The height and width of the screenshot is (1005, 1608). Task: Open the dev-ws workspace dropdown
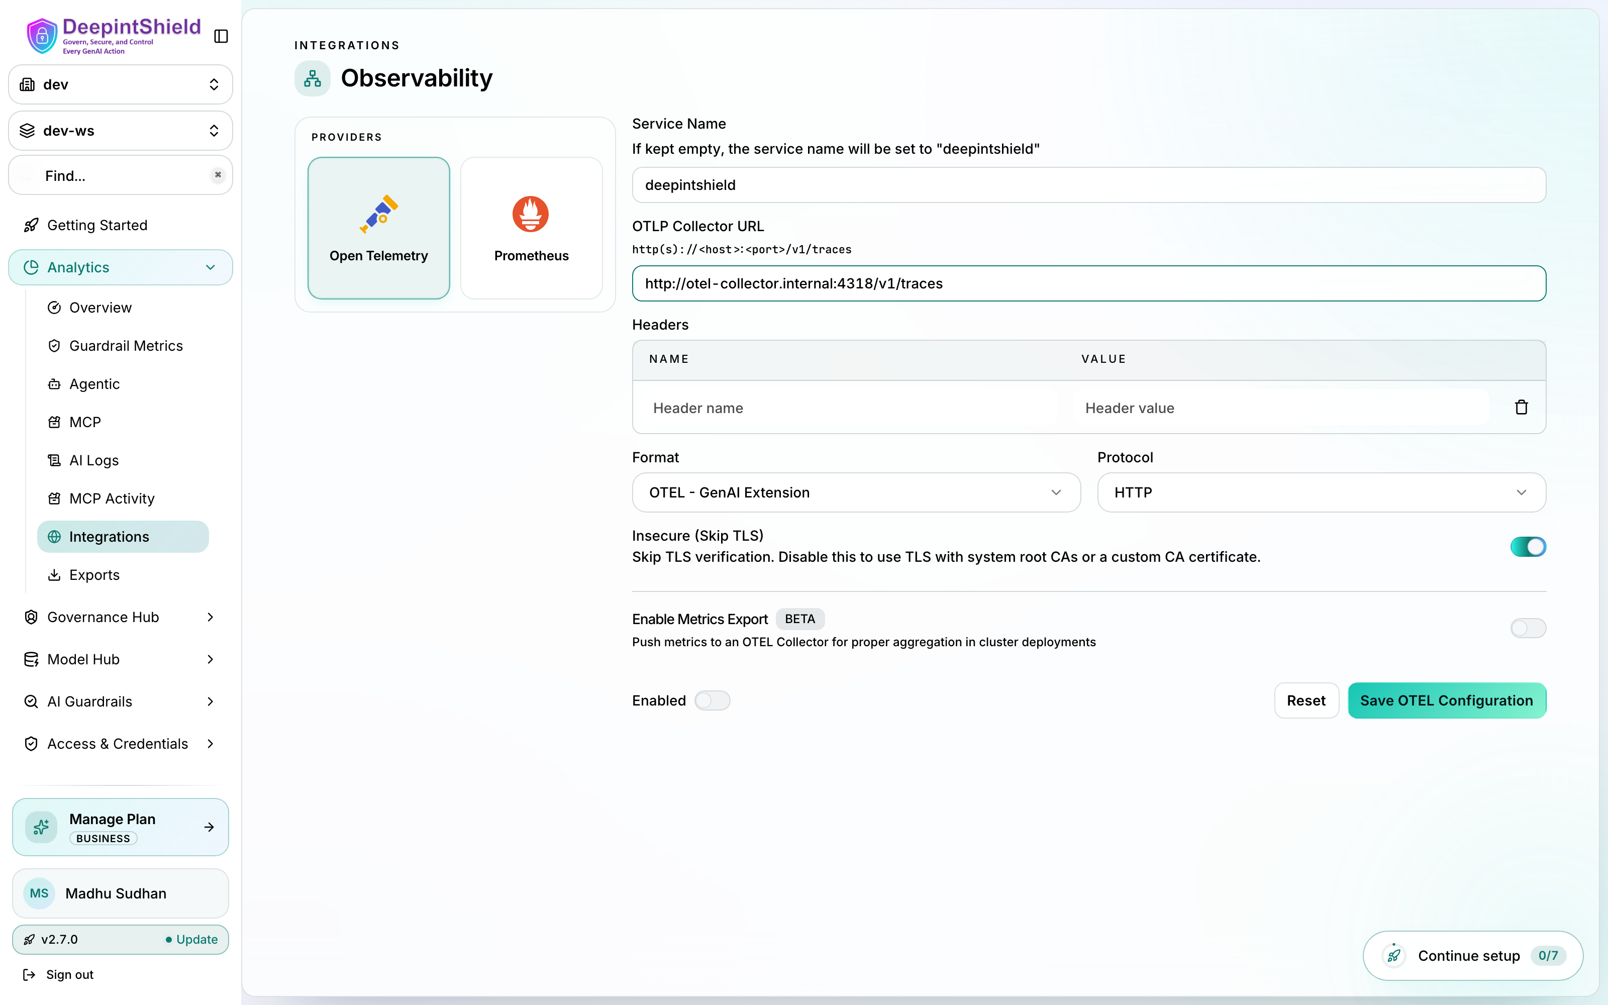[x=120, y=131]
